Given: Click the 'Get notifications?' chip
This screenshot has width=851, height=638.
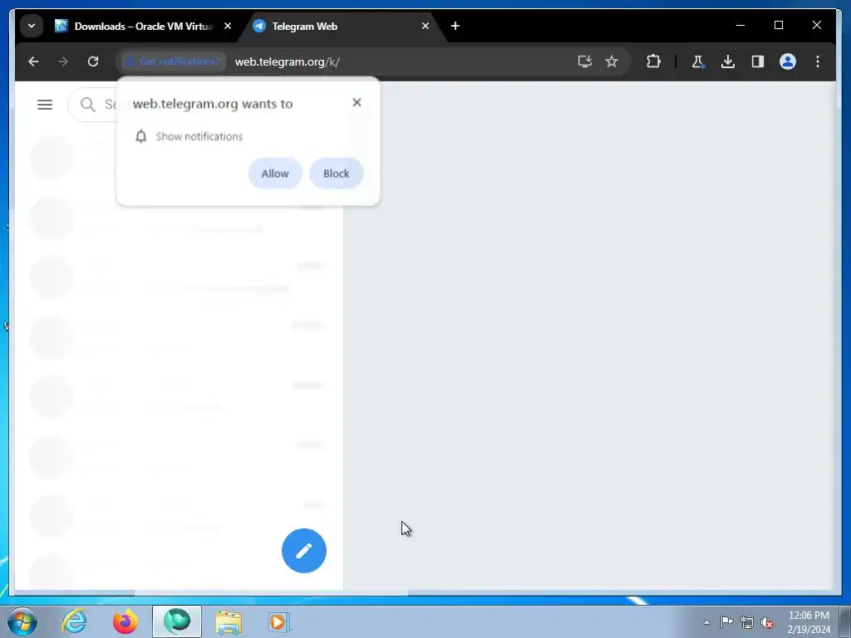Looking at the screenshot, I should (173, 61).
